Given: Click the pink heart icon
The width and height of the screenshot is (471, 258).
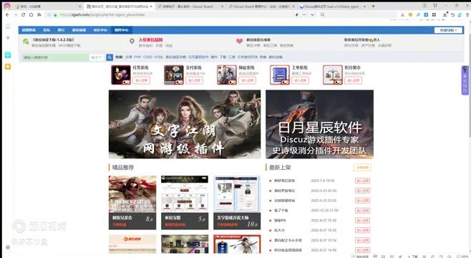Looking at the screenshot, I should (x=239, y=42).
